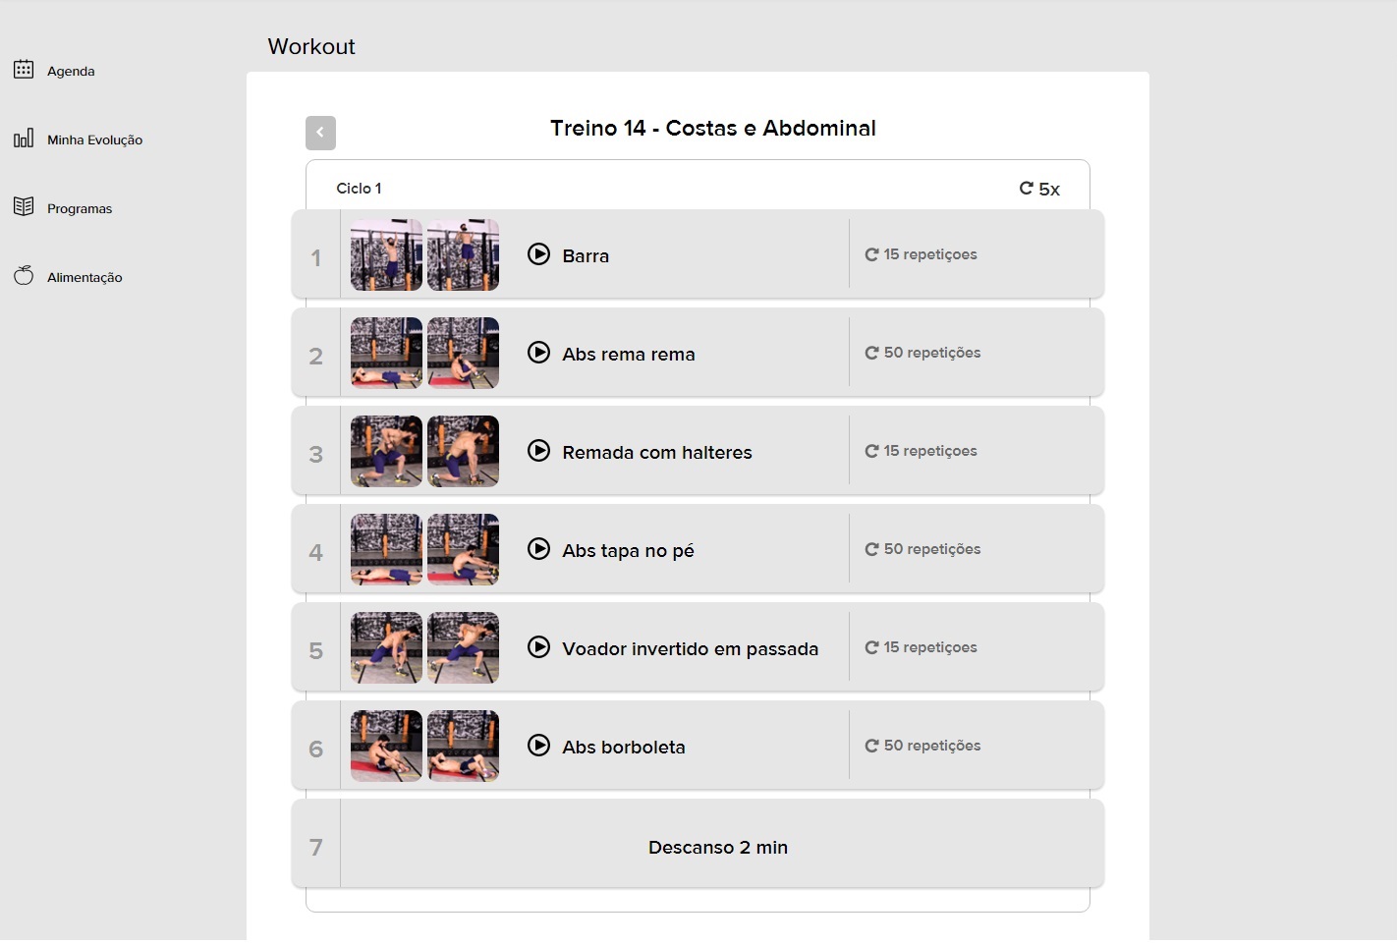Select the Descanso 2 min row
This screenshot has width=1397, height=944.
[717, 847]
